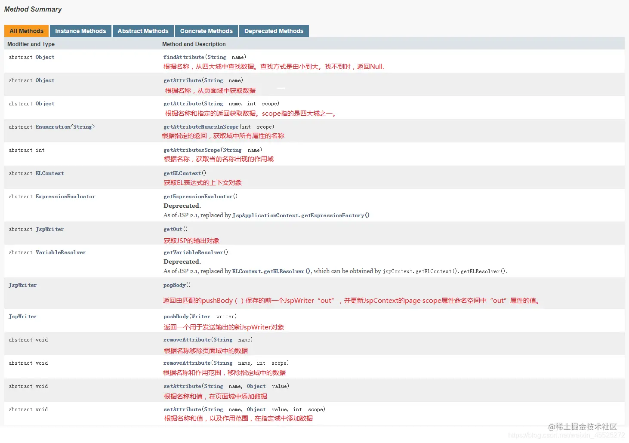Click red description under getOut
This screenshot has height=443, width=629.
(191, 240)
